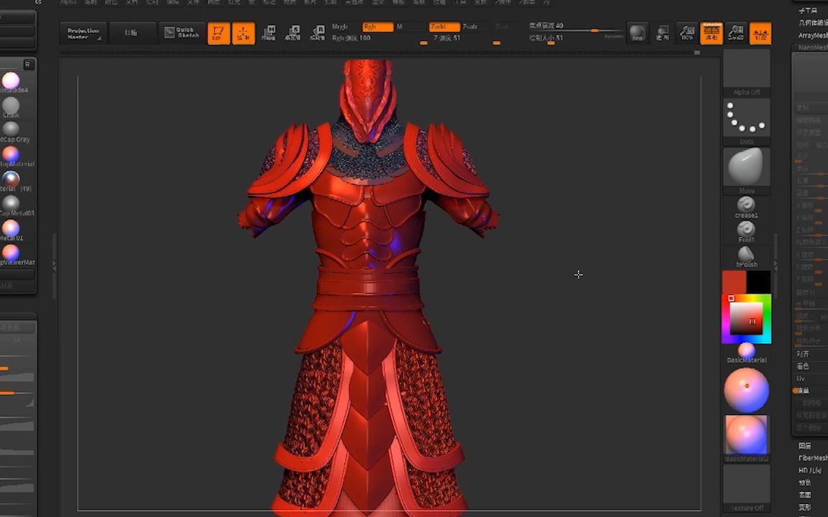
Task: Pick the Fold1 brush icon
Action: [746, 229]
